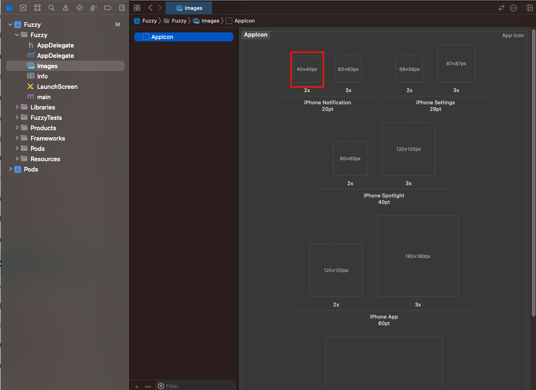Collapse the Fuzzy project root
The image size is (536, 390).
coord(10,24)
